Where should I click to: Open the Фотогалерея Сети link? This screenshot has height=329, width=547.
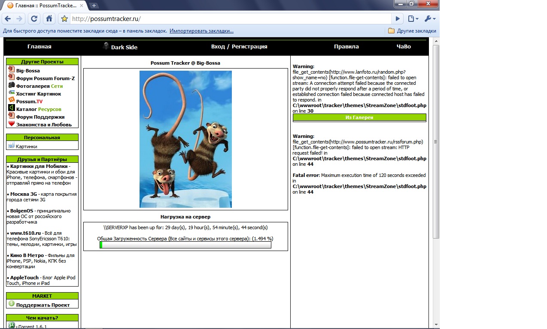tap(40, 86)
